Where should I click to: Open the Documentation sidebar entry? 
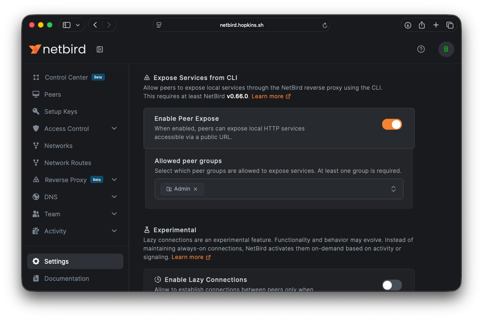click(x=67, y=278)
